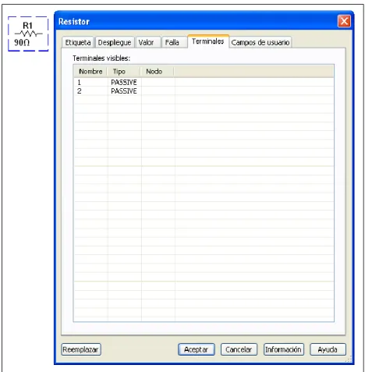
Task: Click the Cancelar button
Action: pos(239,349)
